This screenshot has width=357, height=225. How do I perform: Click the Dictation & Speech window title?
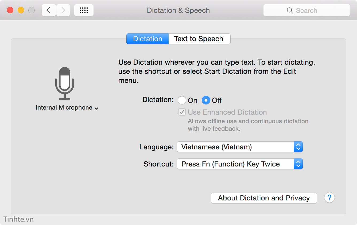[x=178, y=10]
